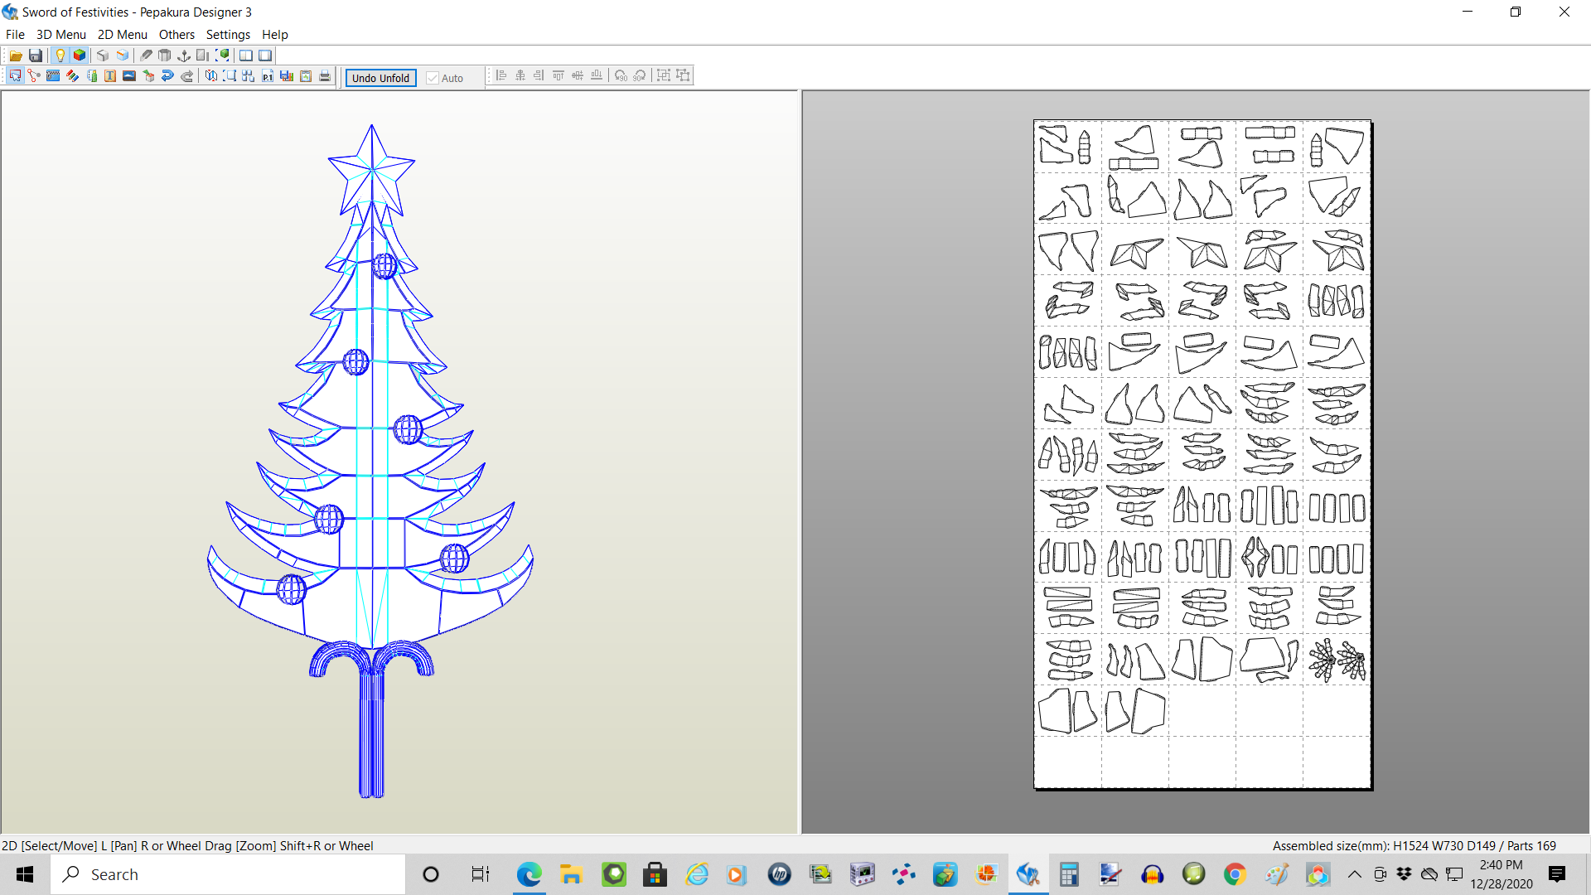1591x895 pixels.
Task: Open the 3D Menu
Action: tap(60, 35)
